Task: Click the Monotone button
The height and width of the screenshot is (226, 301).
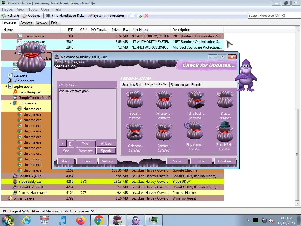Action: 86,151
